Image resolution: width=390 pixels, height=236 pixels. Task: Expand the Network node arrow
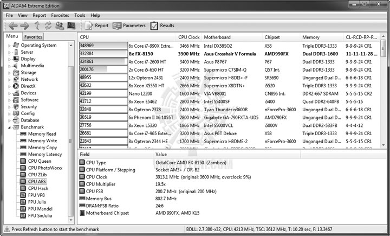click(9, 80)
